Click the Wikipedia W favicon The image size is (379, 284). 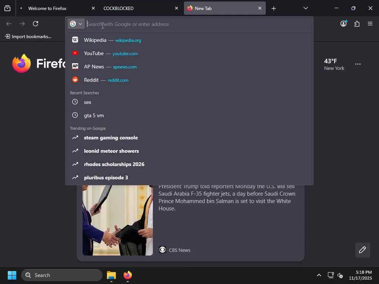(x=75, y=40)
